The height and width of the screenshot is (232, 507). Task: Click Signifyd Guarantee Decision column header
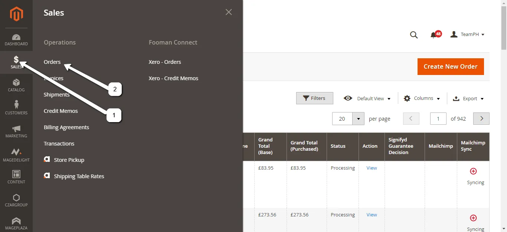click(405, 146)
